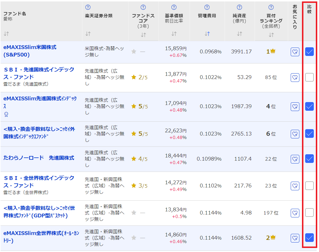Screen dimensions: 319x252
Task: Click 雪だるま（全世界株式） nickname text
Action: point(26,192)
